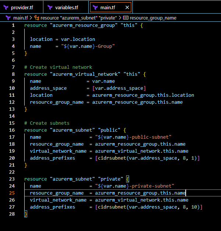Viewport: 221px width, 231px height.
Task: Switch to the variables.tf tab
Action: tap(66, 7)
